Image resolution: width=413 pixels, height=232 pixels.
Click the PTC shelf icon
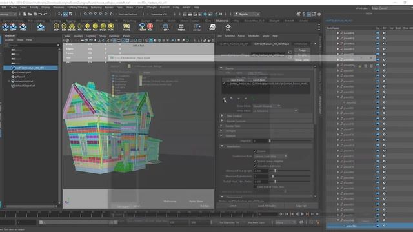coord(79,27)
